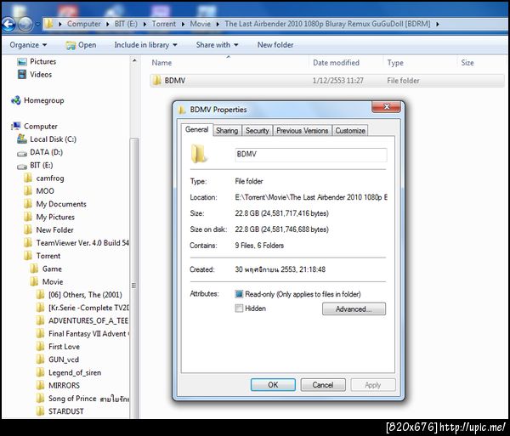Click the DATA (D:) drive icon
The width and height of the screenshot is (510, 436).
(x=22, y=153)
